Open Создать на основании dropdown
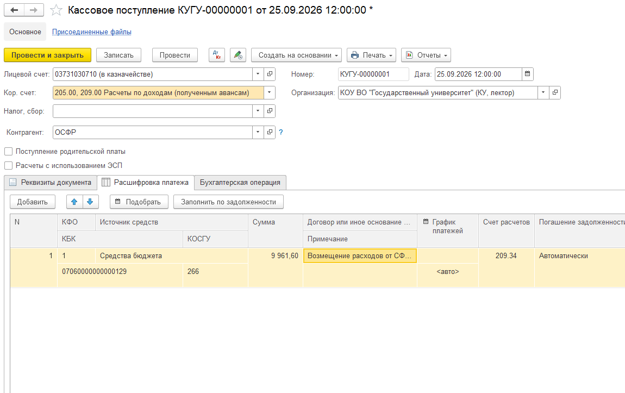Viewport: 625px width, 393px height. [x=296, y=55]
